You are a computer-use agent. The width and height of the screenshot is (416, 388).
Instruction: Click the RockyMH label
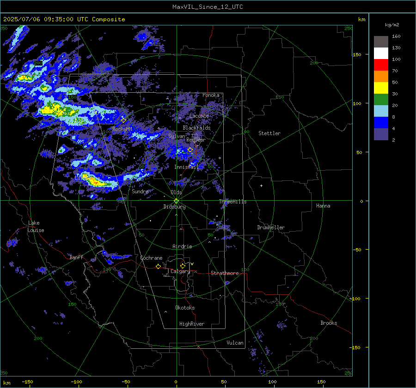pyautogui.click(x=122, y=129)
